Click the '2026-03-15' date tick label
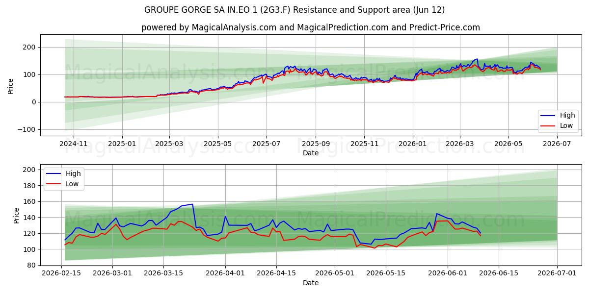589x294 pixels. tap(164, 273)
